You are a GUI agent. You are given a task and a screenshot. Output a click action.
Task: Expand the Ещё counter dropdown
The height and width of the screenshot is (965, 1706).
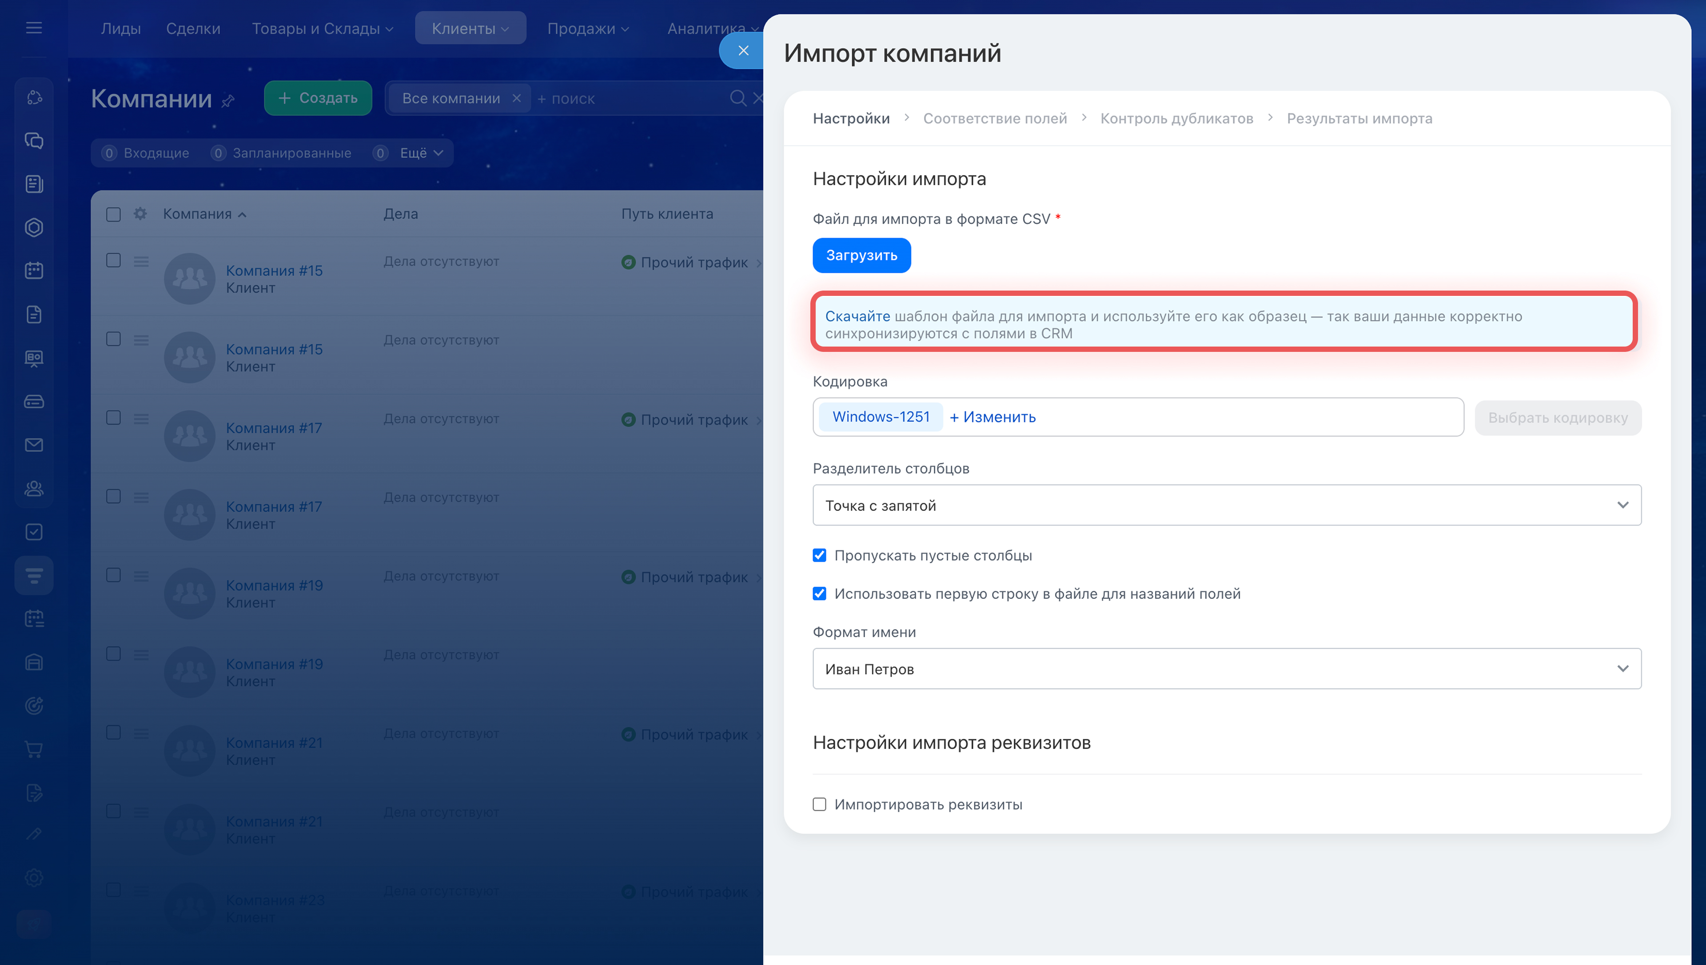click(421, 153)
